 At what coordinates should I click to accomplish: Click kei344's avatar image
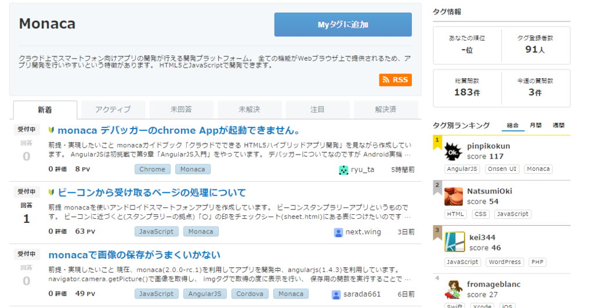point(455,242)
